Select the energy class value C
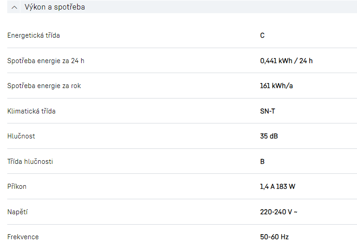This screenshot has height=246, width=357. (262, 35)
